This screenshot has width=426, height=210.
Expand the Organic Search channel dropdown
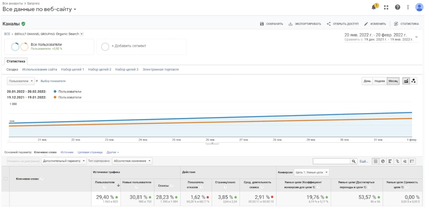(82, 34)
